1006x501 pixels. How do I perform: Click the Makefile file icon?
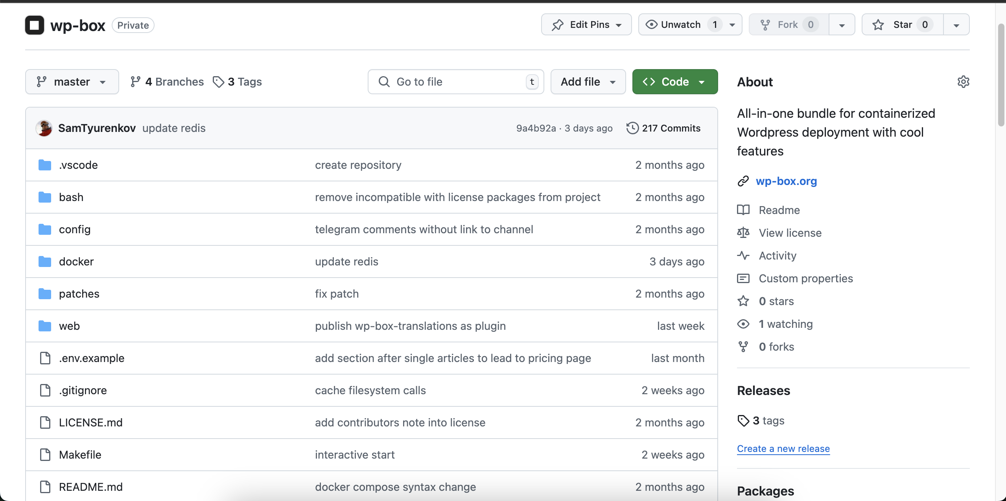45,455
